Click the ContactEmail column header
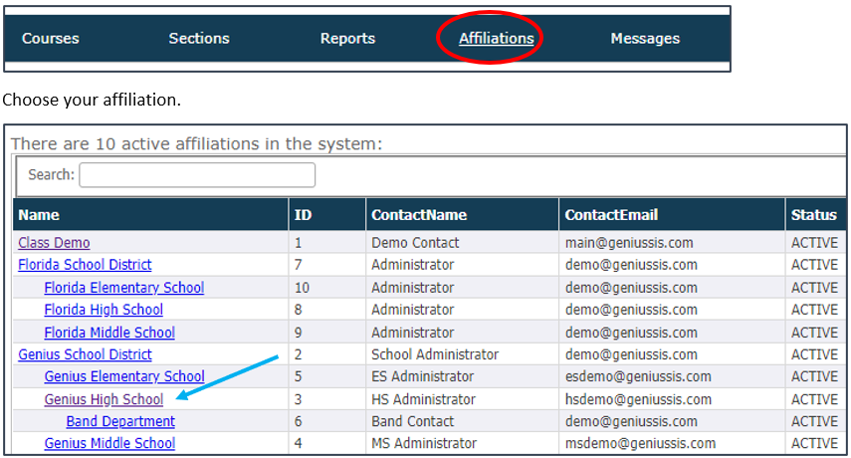 pos(611,215)
